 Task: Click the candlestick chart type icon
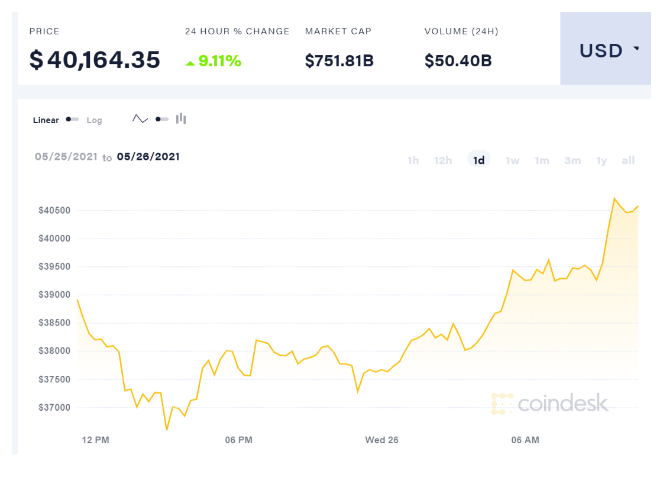coord(181,119)
